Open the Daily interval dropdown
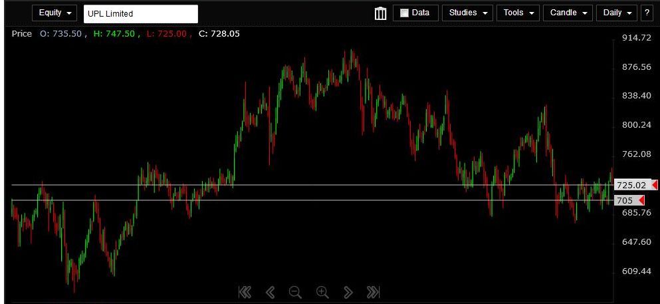Image resolution: width=660 pixels, height=304 pixels. click(x=616, y=13)
